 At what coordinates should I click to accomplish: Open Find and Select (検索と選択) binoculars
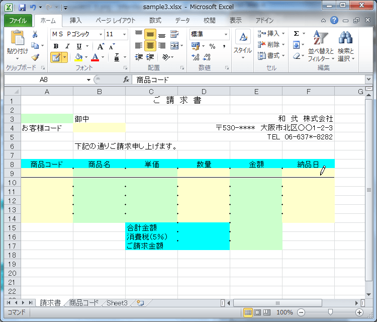pos(346,46)
